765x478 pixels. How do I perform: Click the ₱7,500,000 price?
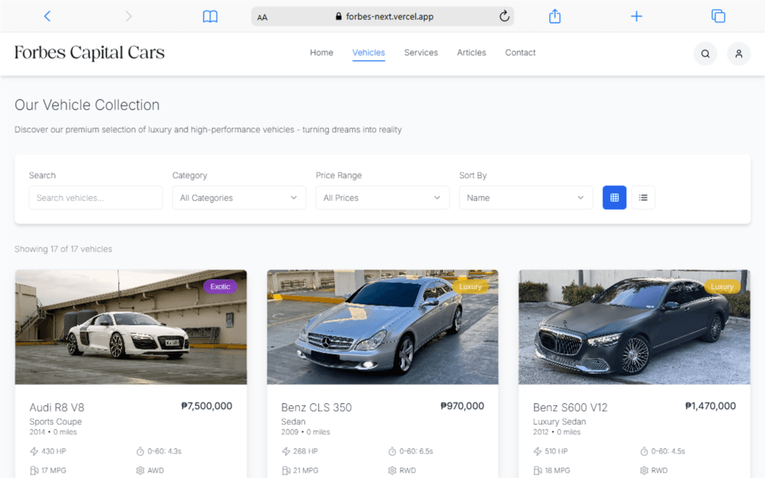point(207,406)
